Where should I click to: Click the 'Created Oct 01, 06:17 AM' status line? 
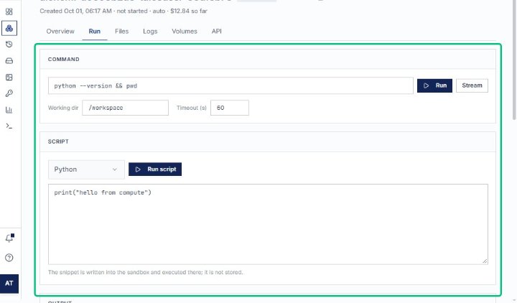pos(124,11)
